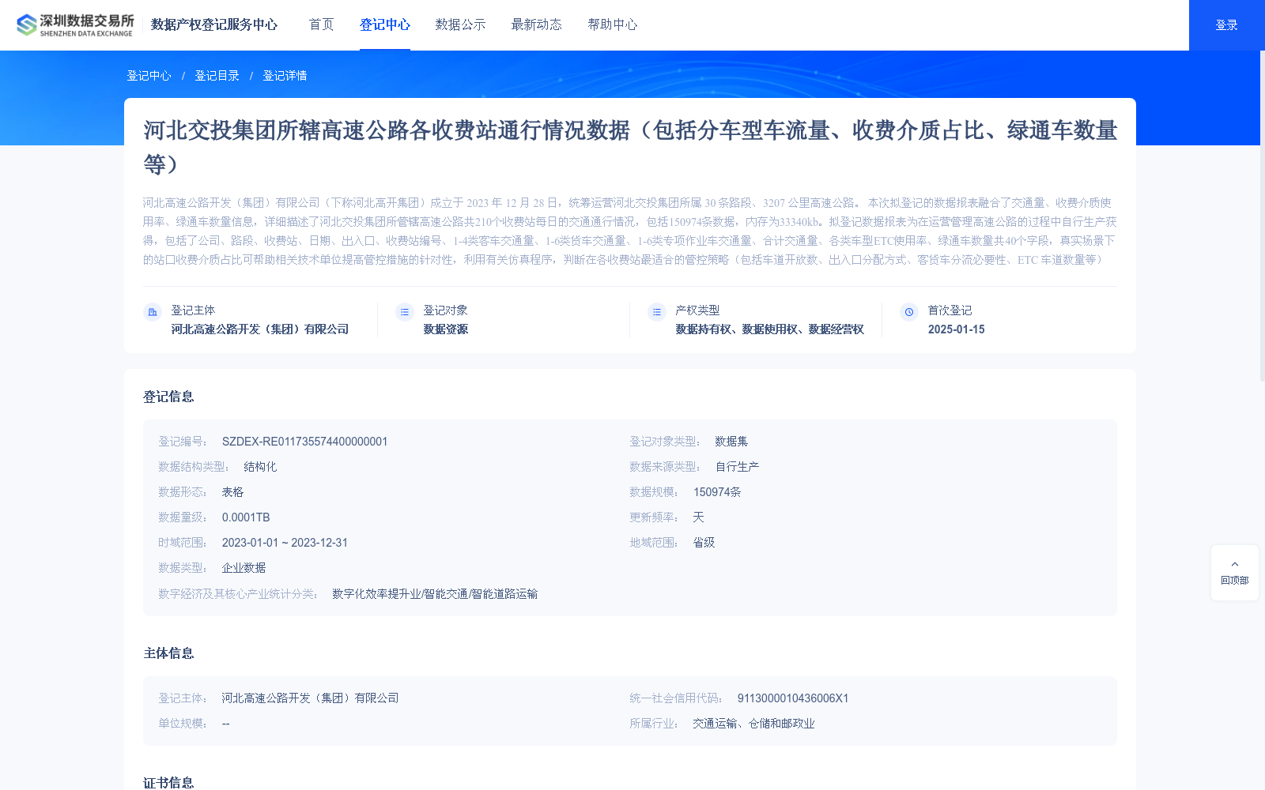Click the main data registration title

tap(630, 147)
